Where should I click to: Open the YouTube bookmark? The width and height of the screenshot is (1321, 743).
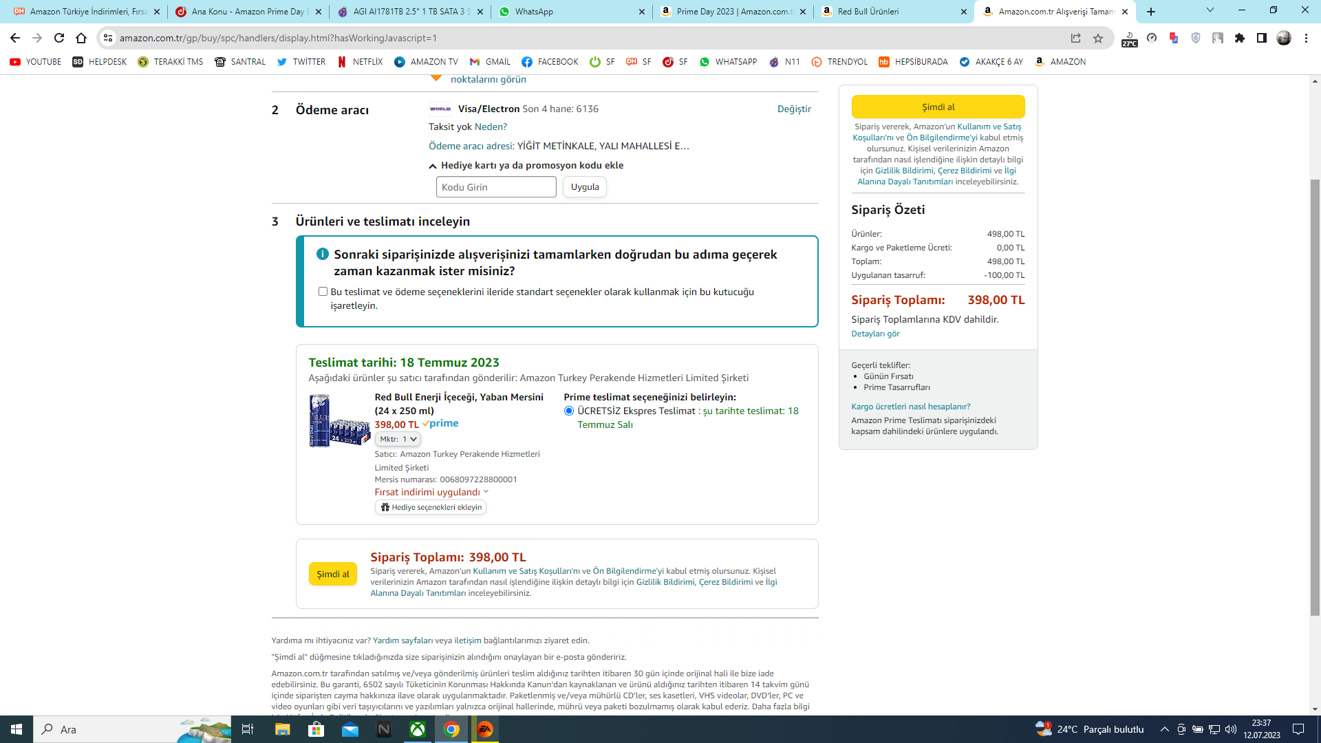36,62
